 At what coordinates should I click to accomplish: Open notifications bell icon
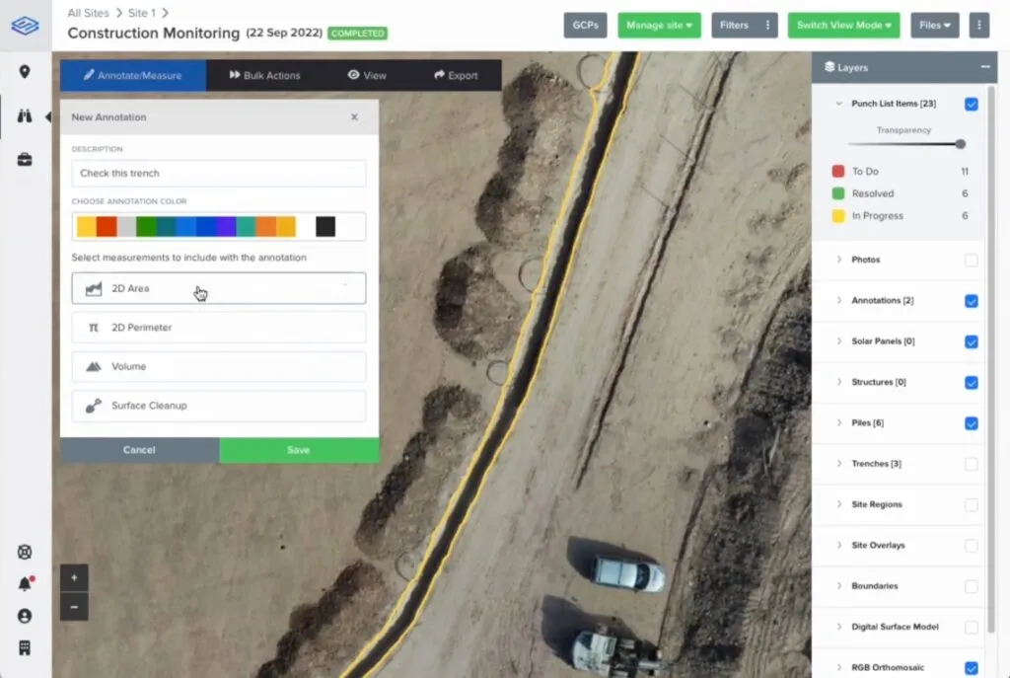25,584
